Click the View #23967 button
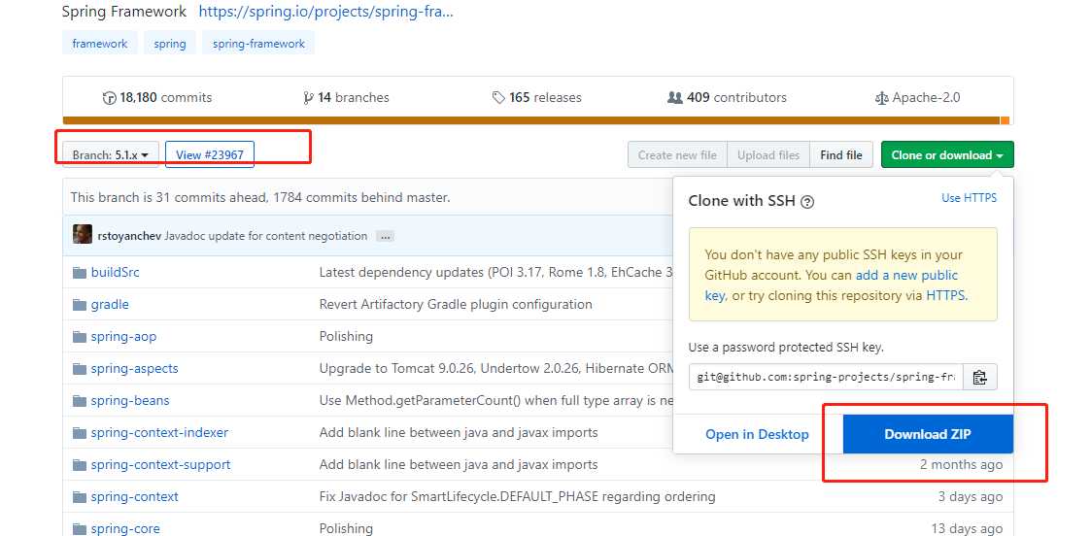Screen dimensions: 1091x536 click(210, 155)
